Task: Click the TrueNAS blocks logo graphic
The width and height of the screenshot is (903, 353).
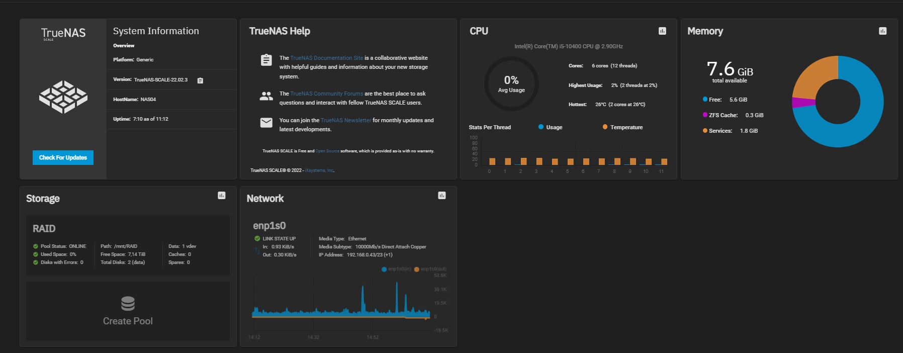Action: coord(63,97)
